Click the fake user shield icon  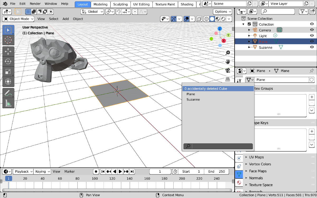[x=312, y=80]
